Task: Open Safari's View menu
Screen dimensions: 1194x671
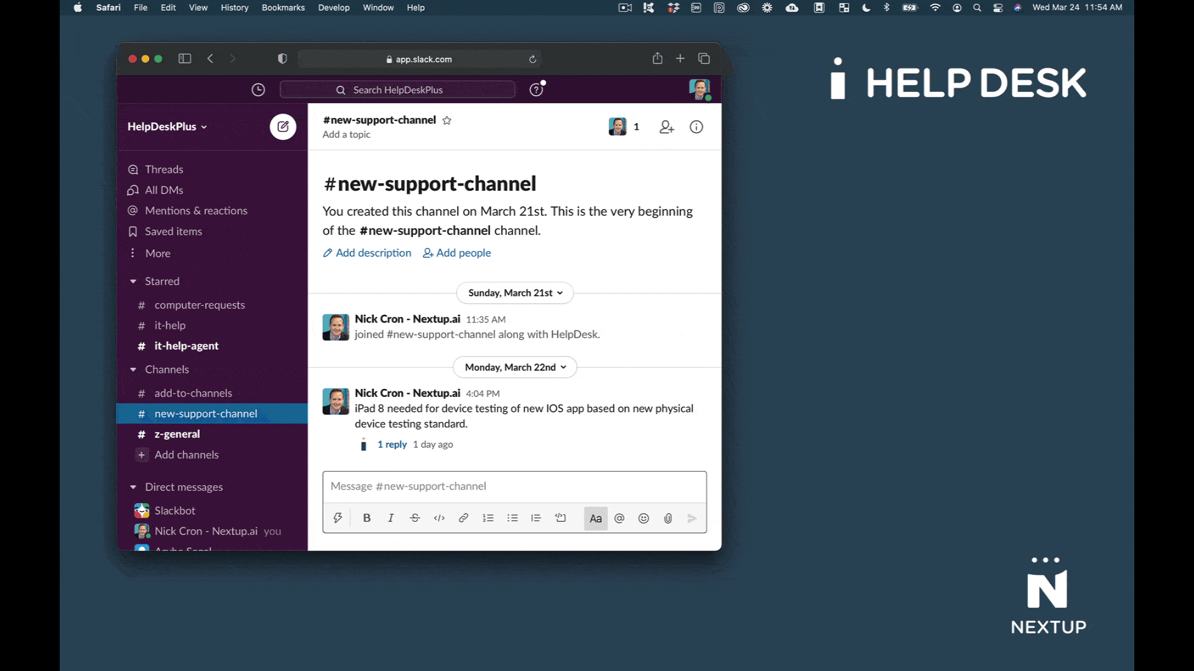Action: point(198,7)
